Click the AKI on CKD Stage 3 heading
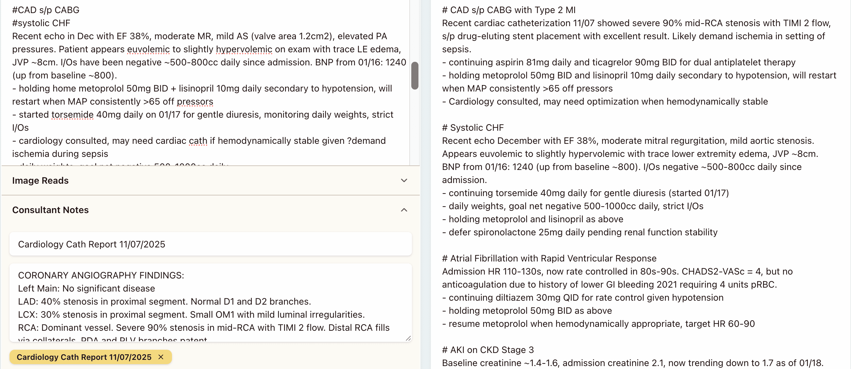The image size is (851, 369). tap(488, 349)
